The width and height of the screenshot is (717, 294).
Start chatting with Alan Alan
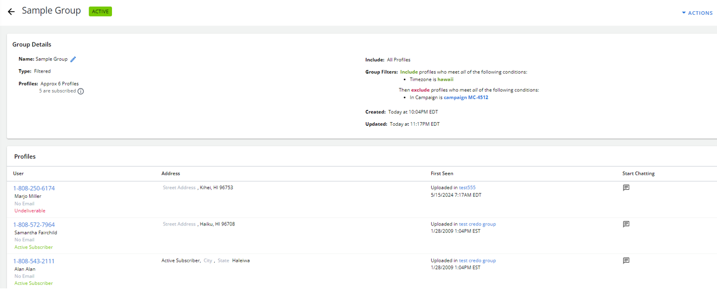[x=626, y=260]
